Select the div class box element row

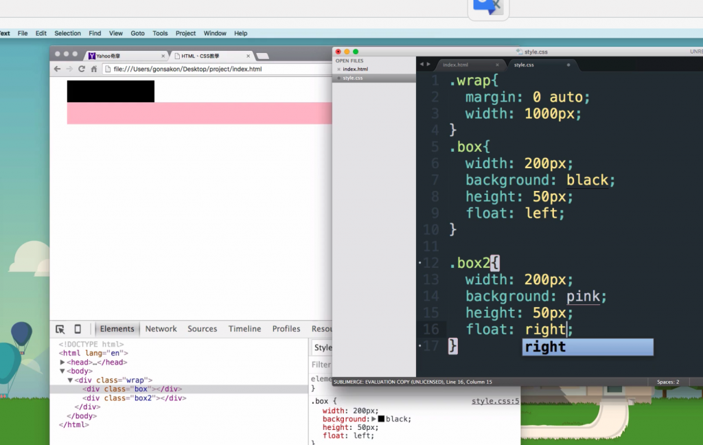pos(178,389)
